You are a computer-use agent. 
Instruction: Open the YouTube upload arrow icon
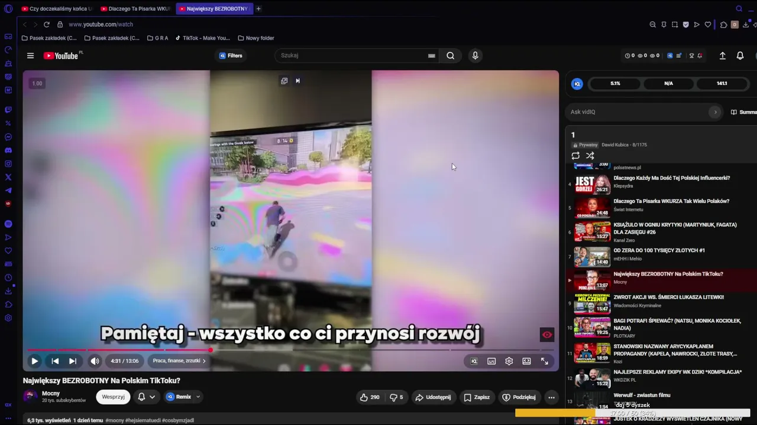pyautogui.click(x=722, y=55)
